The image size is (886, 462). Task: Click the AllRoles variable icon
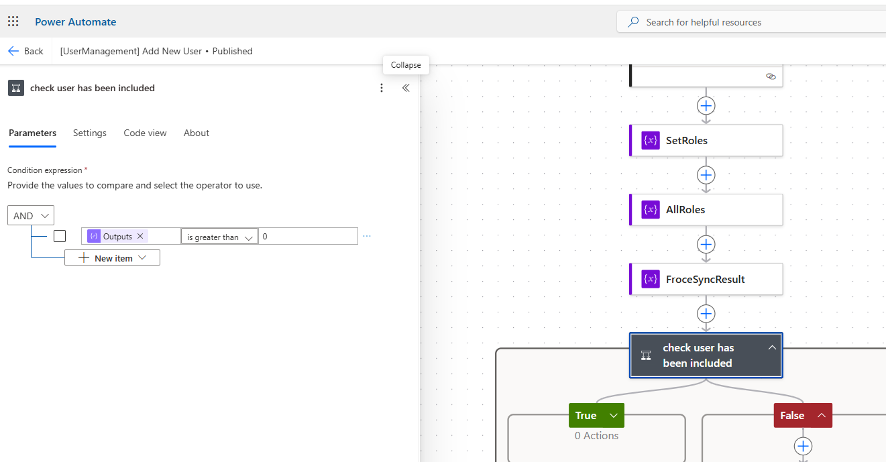(651, 209)
